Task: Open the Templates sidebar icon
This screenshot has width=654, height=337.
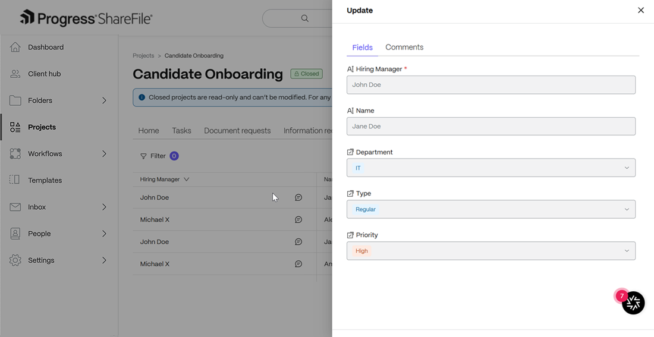Action: point(15,179)
